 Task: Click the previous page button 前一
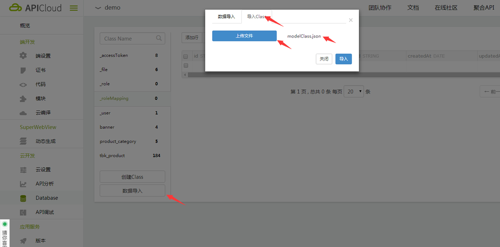490,92
